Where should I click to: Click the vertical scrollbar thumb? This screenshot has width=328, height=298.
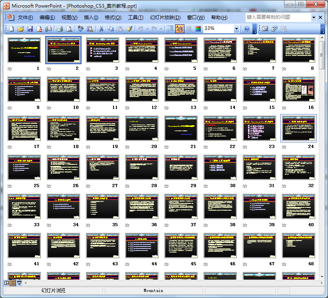click(x=322, y=55)
